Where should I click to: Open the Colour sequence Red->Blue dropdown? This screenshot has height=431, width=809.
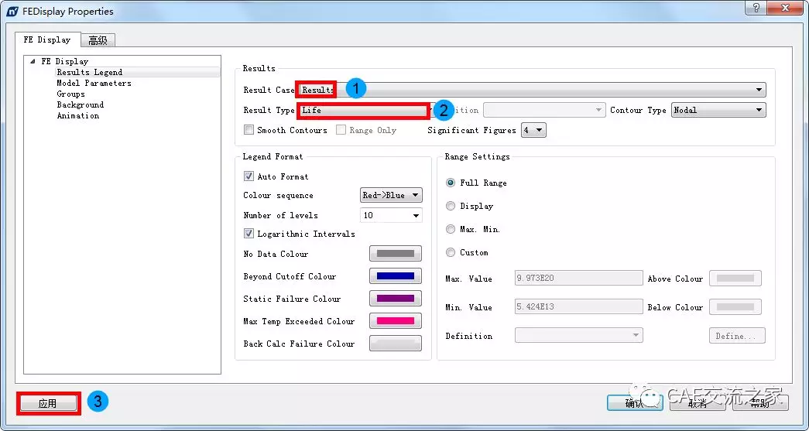point(391,195)
